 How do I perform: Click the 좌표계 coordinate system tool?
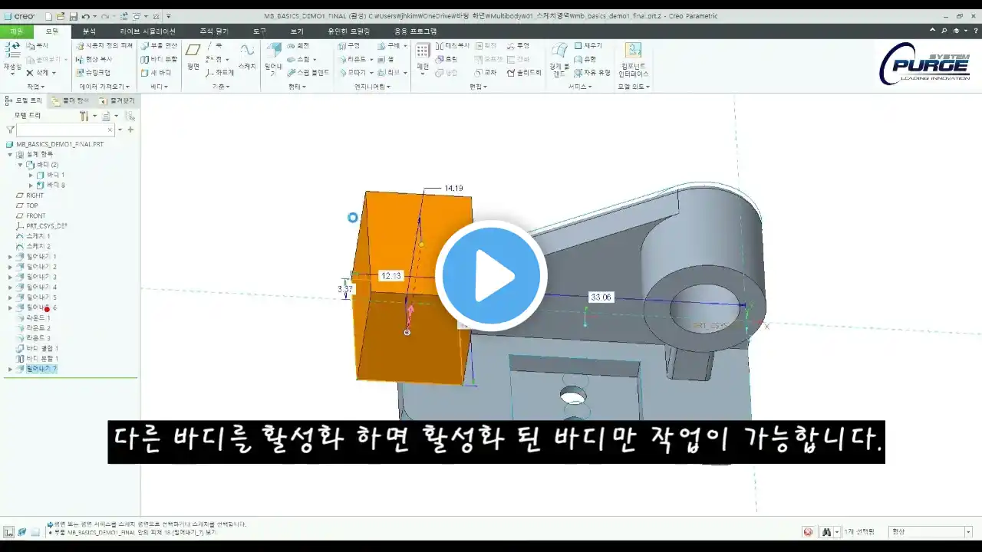click(219, 72)
